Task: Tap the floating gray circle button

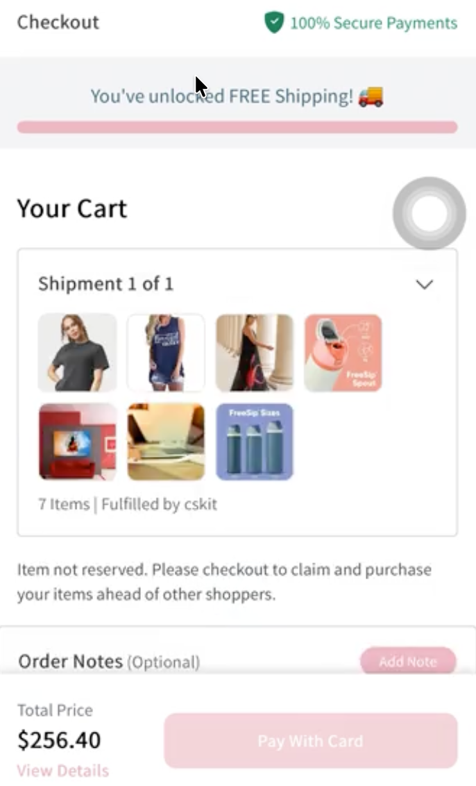Action: coord(429,213)
